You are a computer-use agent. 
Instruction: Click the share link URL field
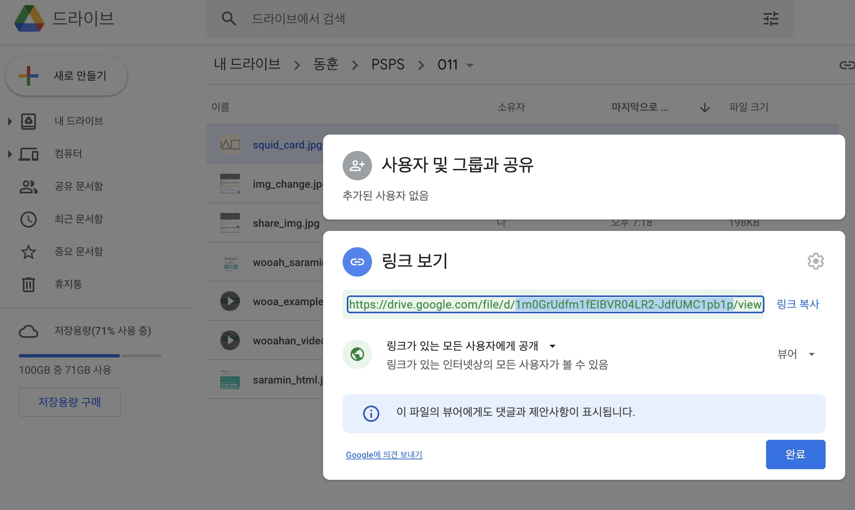555,304
